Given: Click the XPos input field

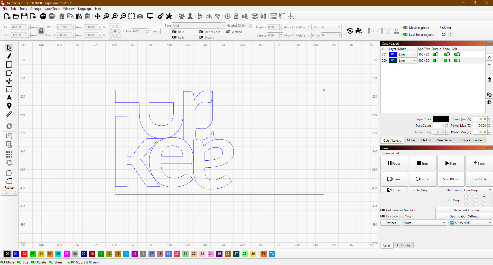Looking at the screenshot, I should click(x=19, y=27).
